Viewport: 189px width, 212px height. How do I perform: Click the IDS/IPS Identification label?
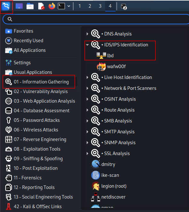(126, 45)
